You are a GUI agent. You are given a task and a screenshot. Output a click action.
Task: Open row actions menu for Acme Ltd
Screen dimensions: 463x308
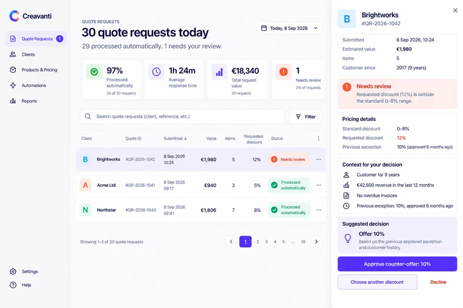click(x=319, y=185)
